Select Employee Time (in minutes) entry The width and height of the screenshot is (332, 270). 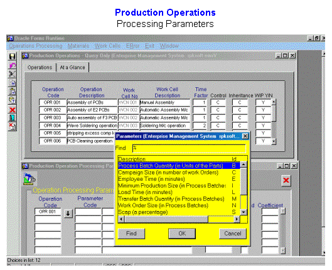pyautogui.click(x=179, y=179)
